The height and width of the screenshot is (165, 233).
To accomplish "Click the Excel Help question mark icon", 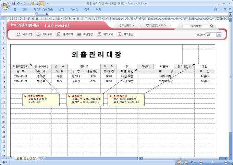I will [216, 9].
